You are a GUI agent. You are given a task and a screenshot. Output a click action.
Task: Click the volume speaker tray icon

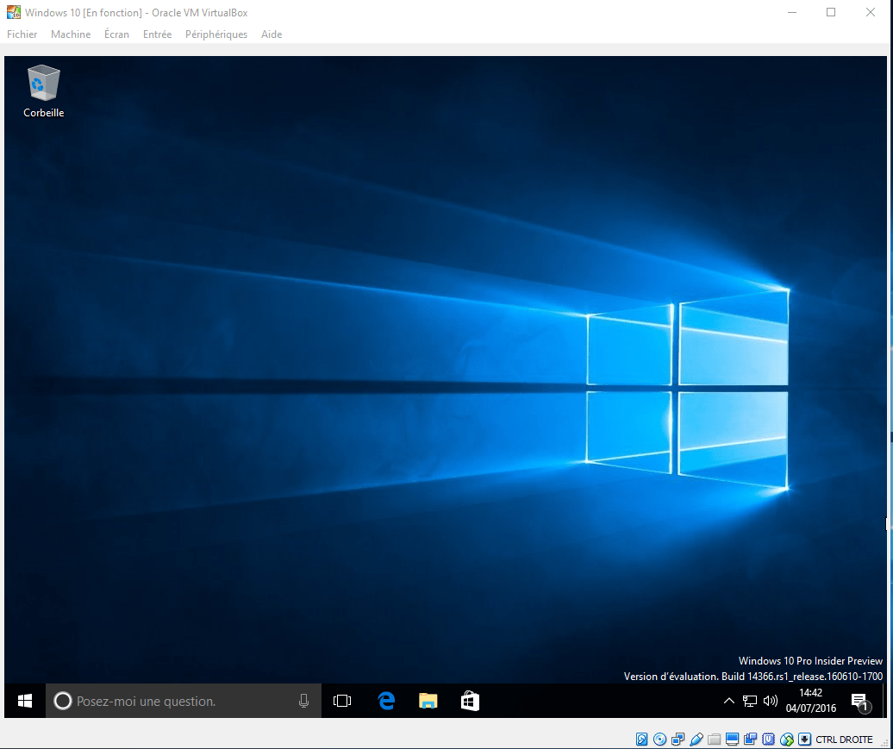point(771,701)
